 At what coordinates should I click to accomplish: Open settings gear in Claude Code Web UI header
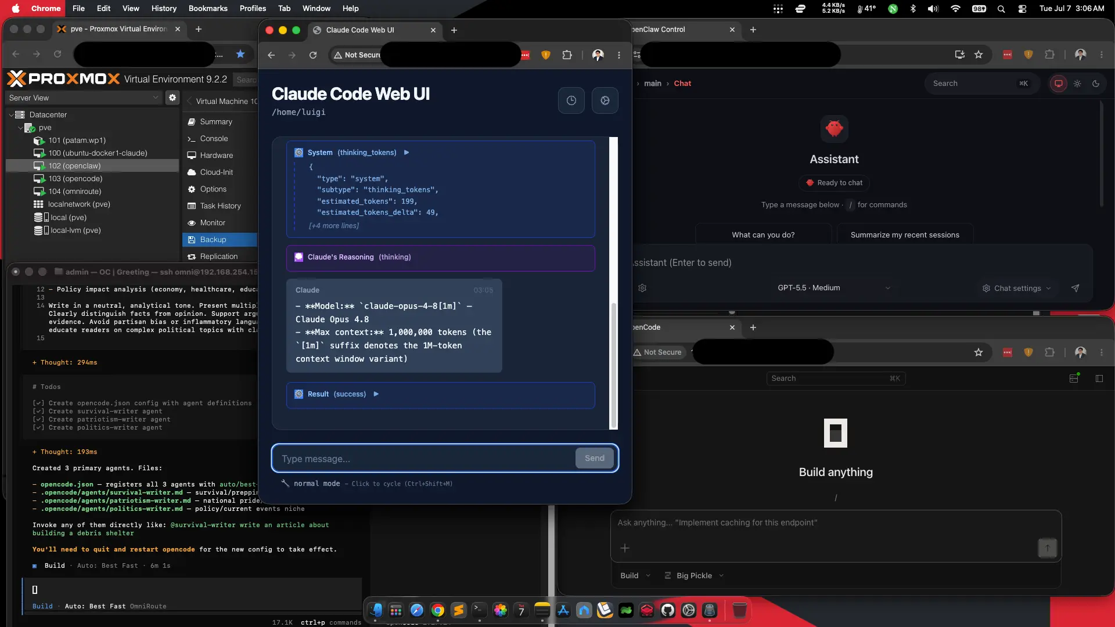(x=605, y=100)
